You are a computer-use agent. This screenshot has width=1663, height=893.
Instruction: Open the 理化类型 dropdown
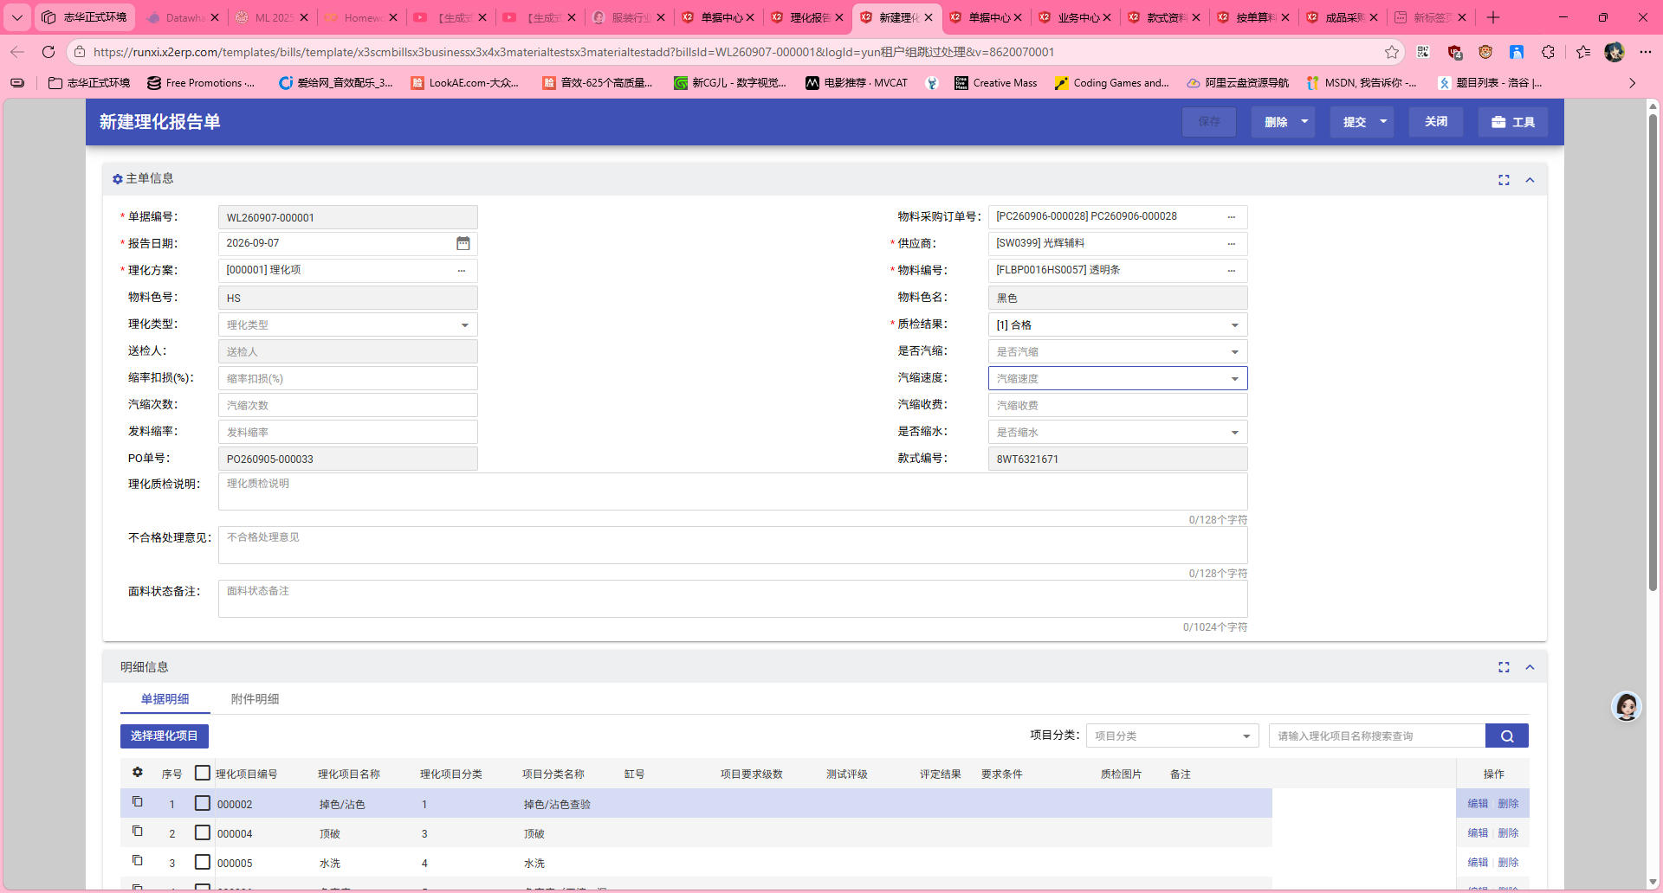coord(347,324)
